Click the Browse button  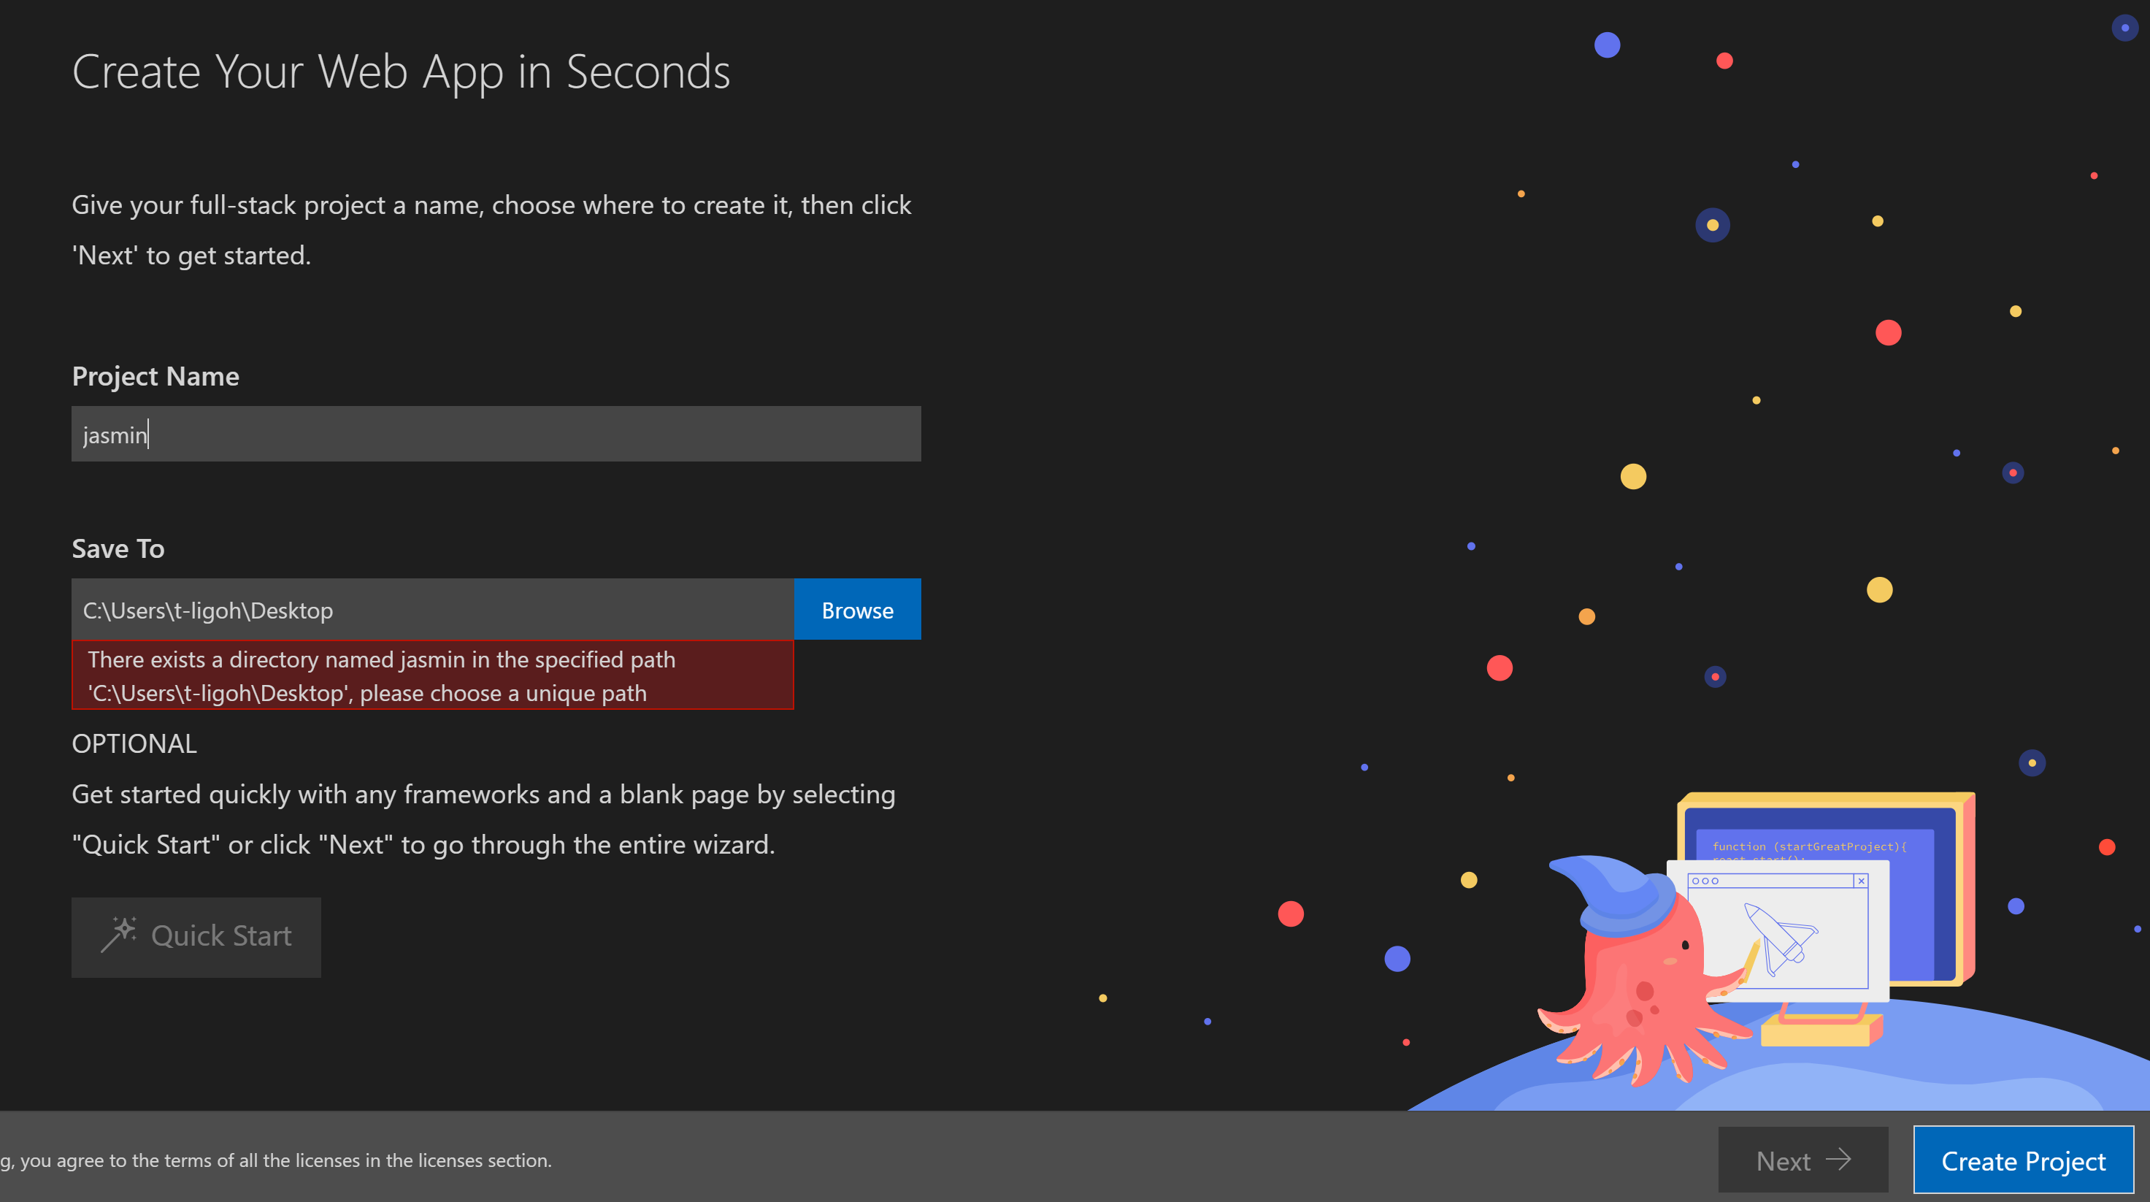coord(857,609)
